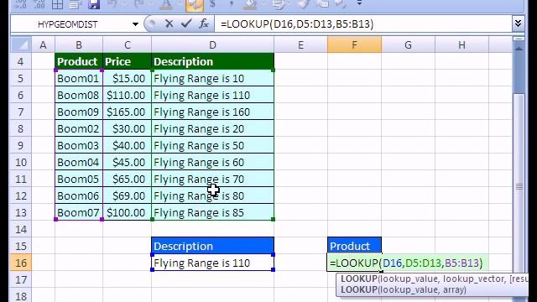Image resolution: width=537 pixels, height=302 pixels.
Task: Select cell containing Boom06
Action: (79, 195)
